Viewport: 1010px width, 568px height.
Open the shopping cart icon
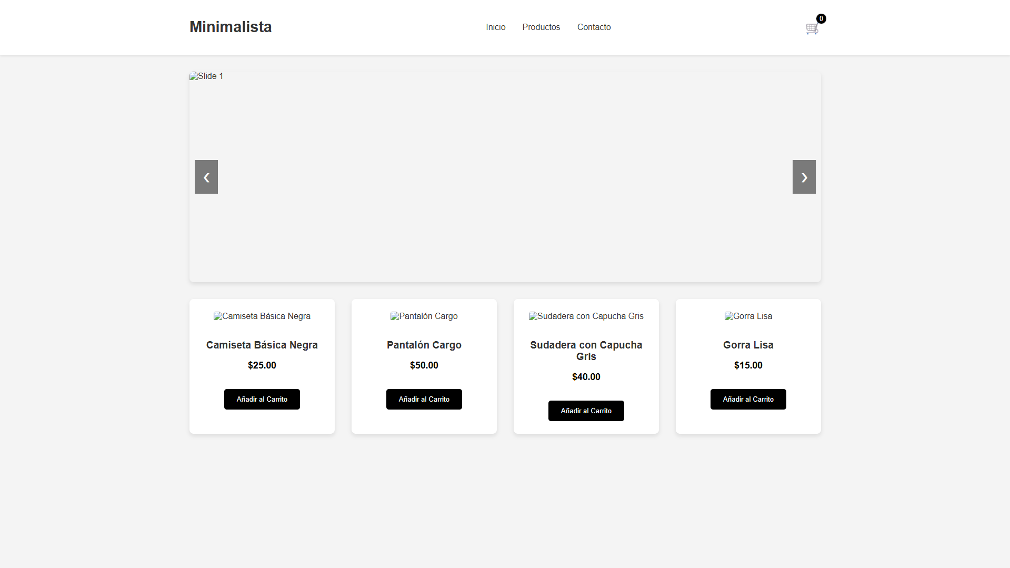click(812, 29)
